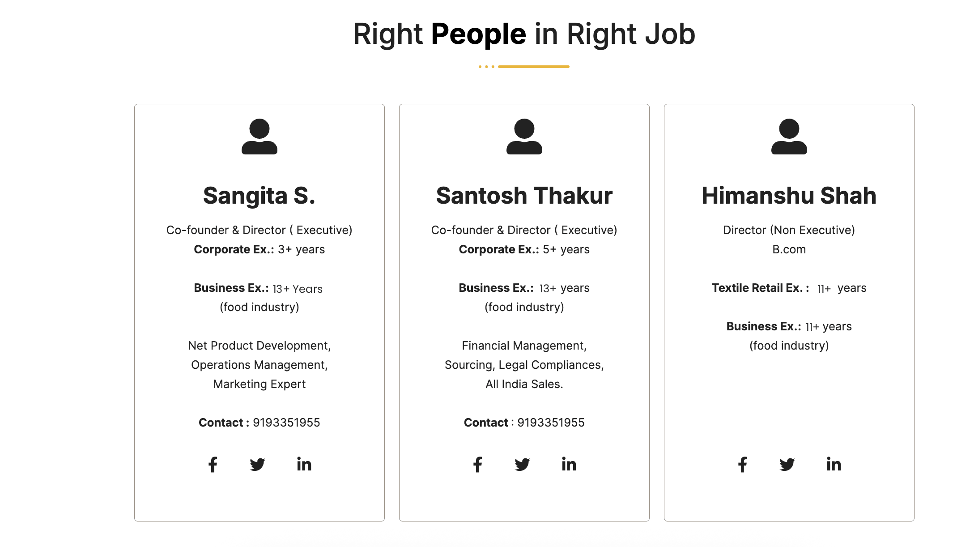Click Santosh Thakur's contact phone number
The width and height of the screenshot is (970, 547).
click(551, 423)
